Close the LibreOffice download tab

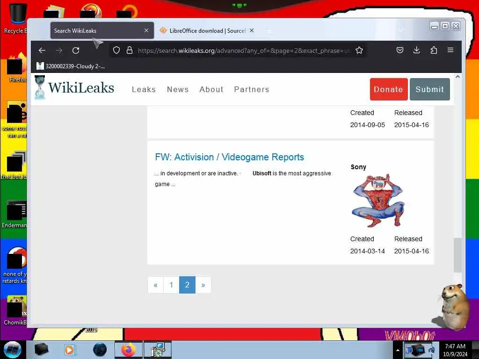click(252, 30)
